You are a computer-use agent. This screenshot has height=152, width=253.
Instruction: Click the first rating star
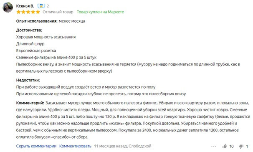[18, 12]
